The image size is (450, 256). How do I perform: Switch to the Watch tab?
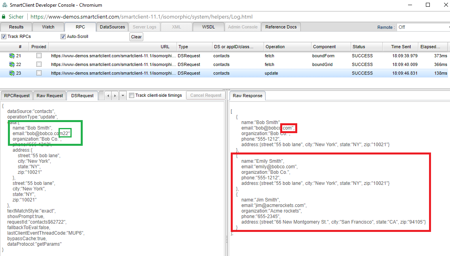point(48,27)
